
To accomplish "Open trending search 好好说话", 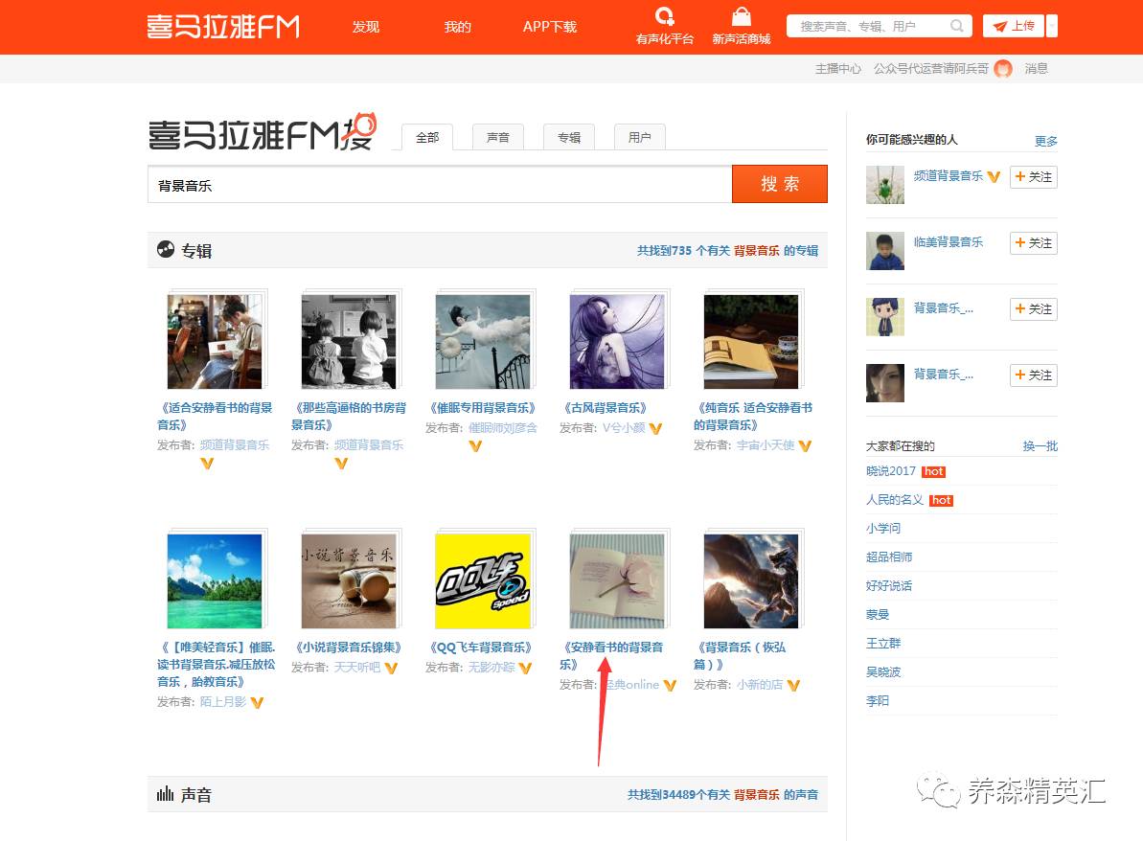I will click(x=889, y=586).
